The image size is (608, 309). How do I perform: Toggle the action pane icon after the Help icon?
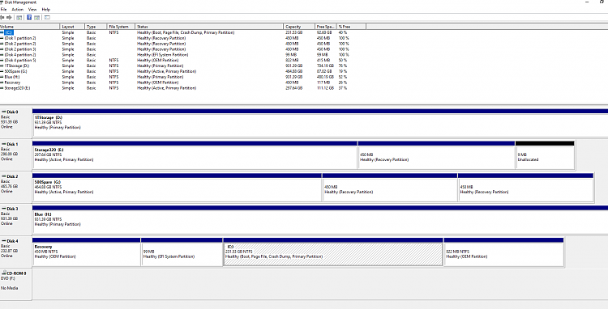tap(36, 18)
